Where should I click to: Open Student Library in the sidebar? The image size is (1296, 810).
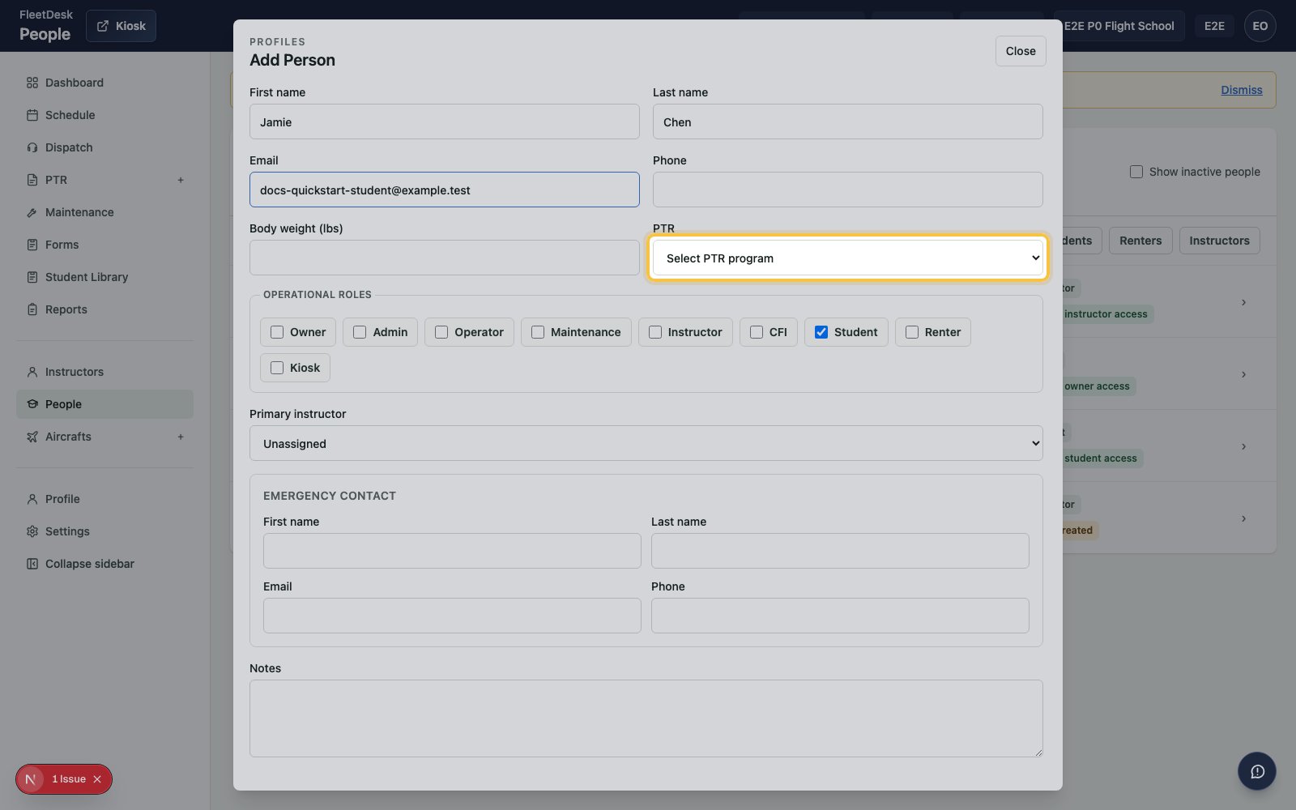point(104,277)
